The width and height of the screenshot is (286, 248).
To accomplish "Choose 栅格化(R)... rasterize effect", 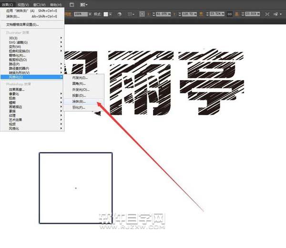I will [x=32, y=55].
